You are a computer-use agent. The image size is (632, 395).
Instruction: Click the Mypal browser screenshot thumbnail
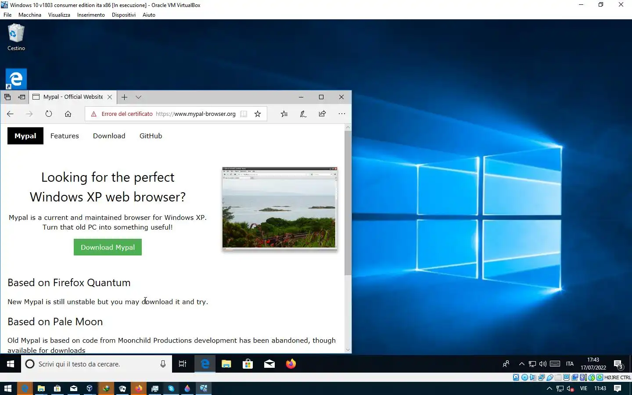[x=280, y=208]
